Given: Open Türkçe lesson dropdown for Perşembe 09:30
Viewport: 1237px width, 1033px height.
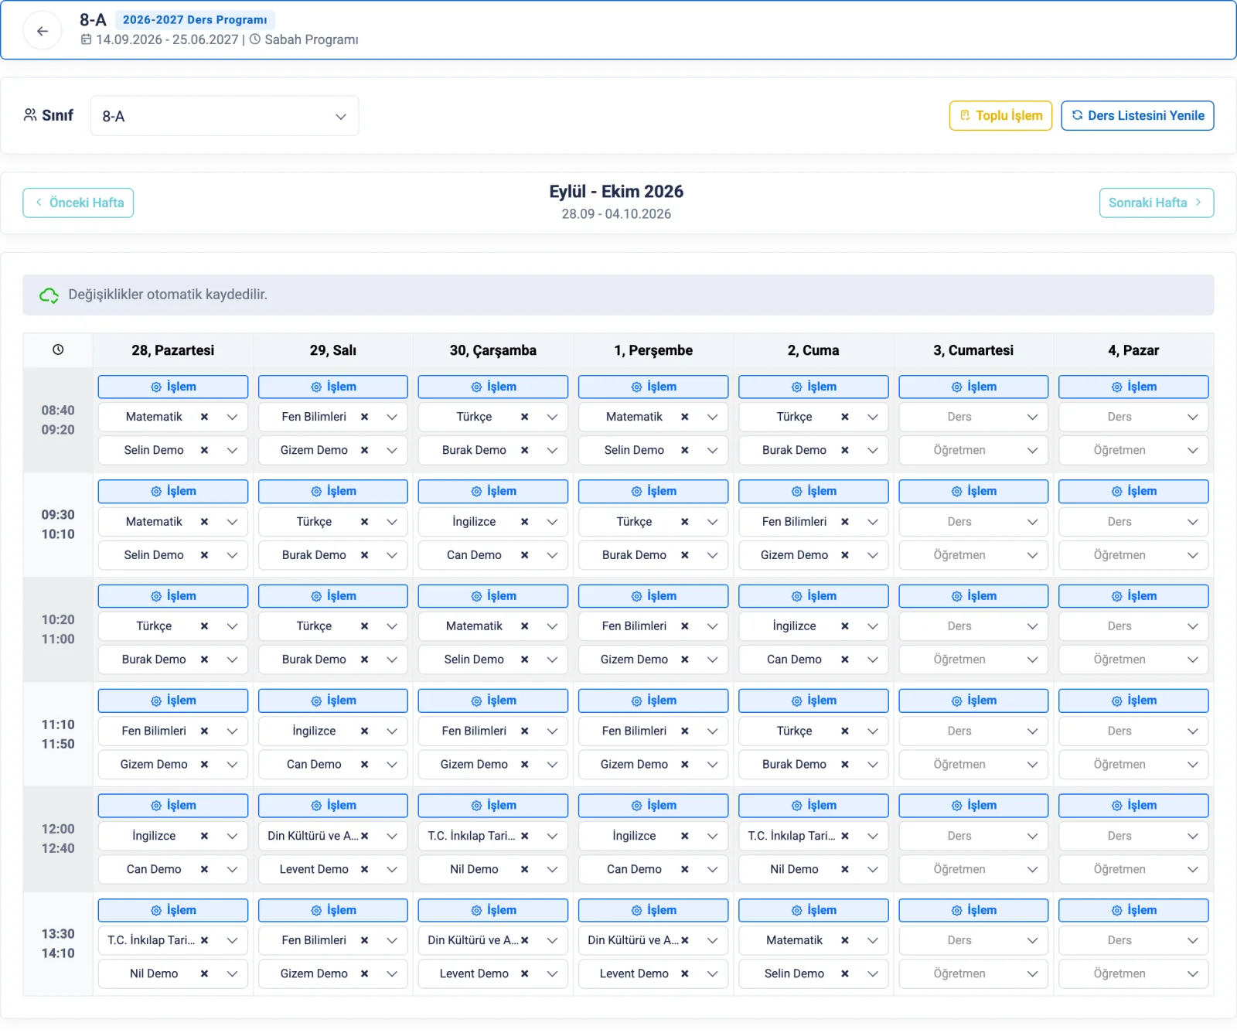Looking at the screenshot, I should (712, 522).
